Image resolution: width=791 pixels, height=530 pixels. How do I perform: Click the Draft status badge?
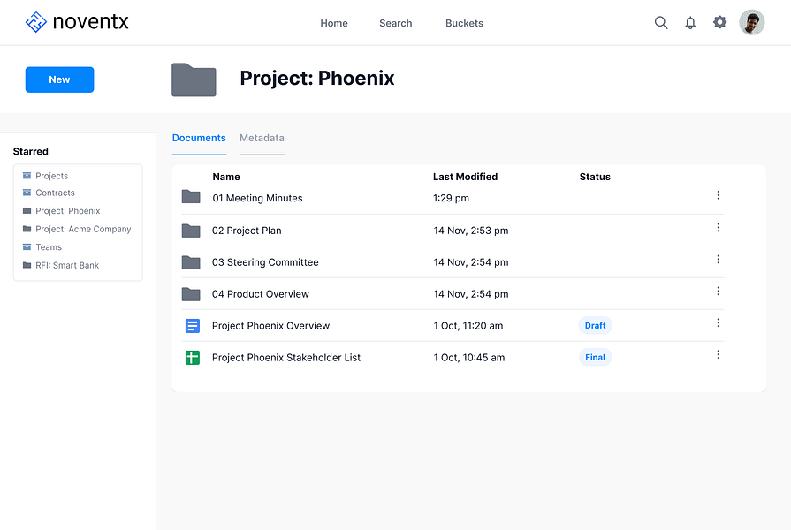tap(596, 326)
